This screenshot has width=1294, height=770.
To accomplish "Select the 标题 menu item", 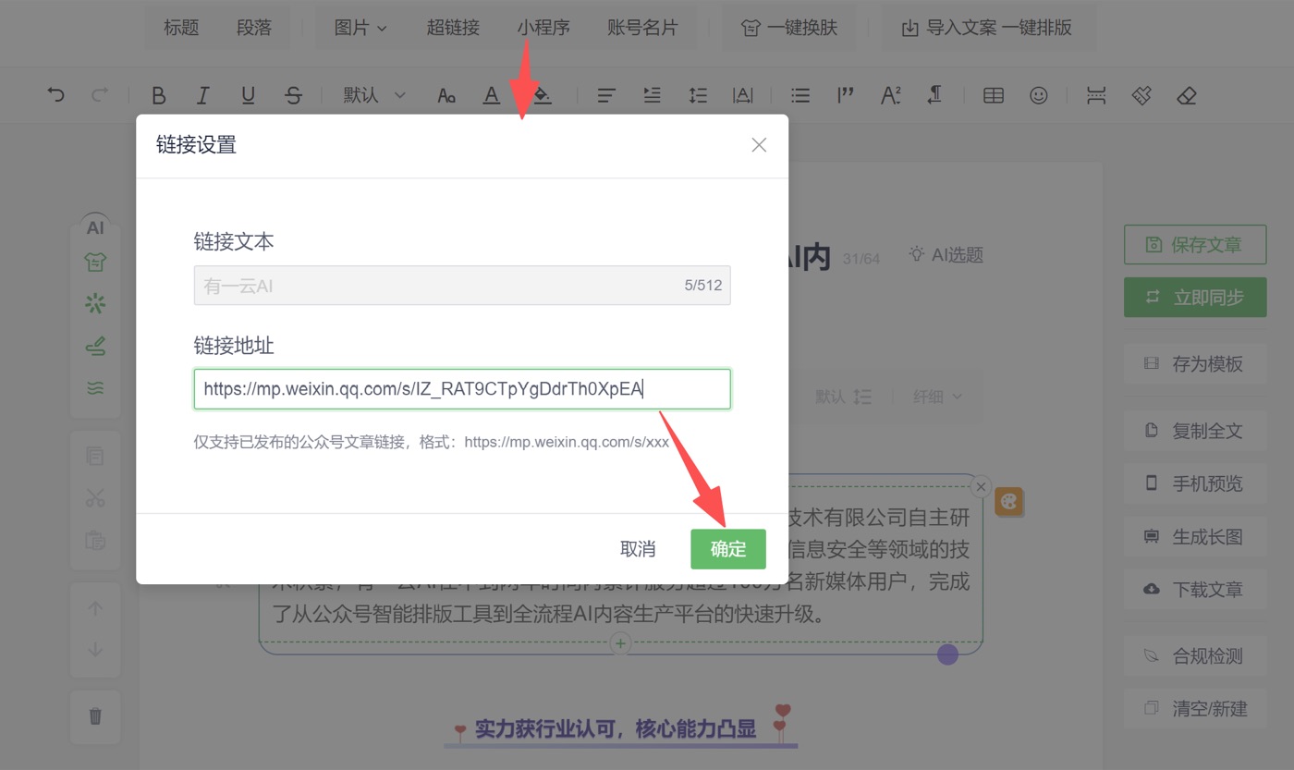I will point(181,28).
